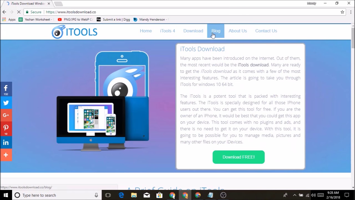Click the secure padlock site info
This screenshot has width=355, height=200.
(x=33, y=12)
